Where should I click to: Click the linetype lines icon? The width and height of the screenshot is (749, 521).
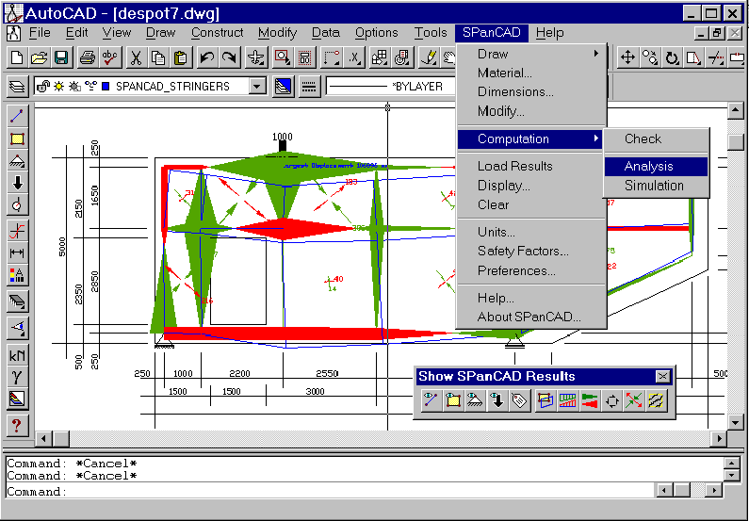click(x=309, y=87)
